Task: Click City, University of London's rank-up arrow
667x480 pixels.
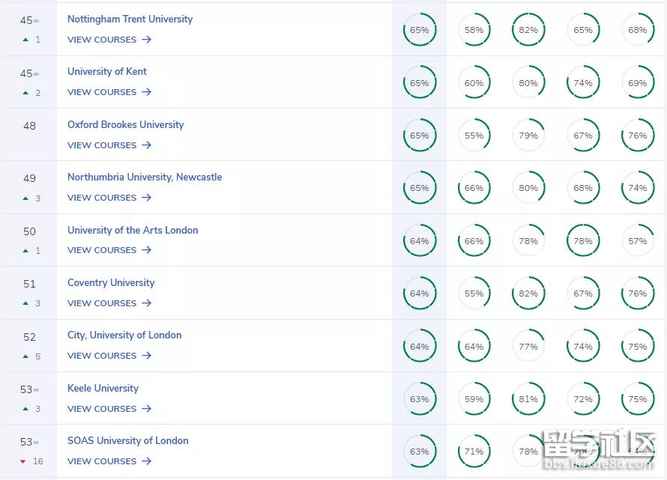Action: 25,356
